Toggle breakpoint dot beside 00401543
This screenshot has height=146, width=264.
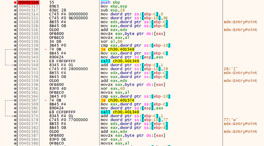click(15, 61)
